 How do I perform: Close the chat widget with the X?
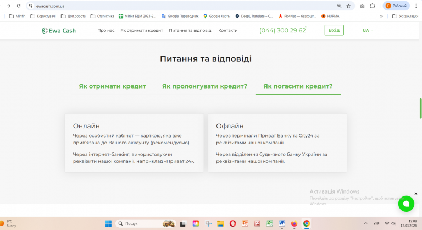pos(416,194)
